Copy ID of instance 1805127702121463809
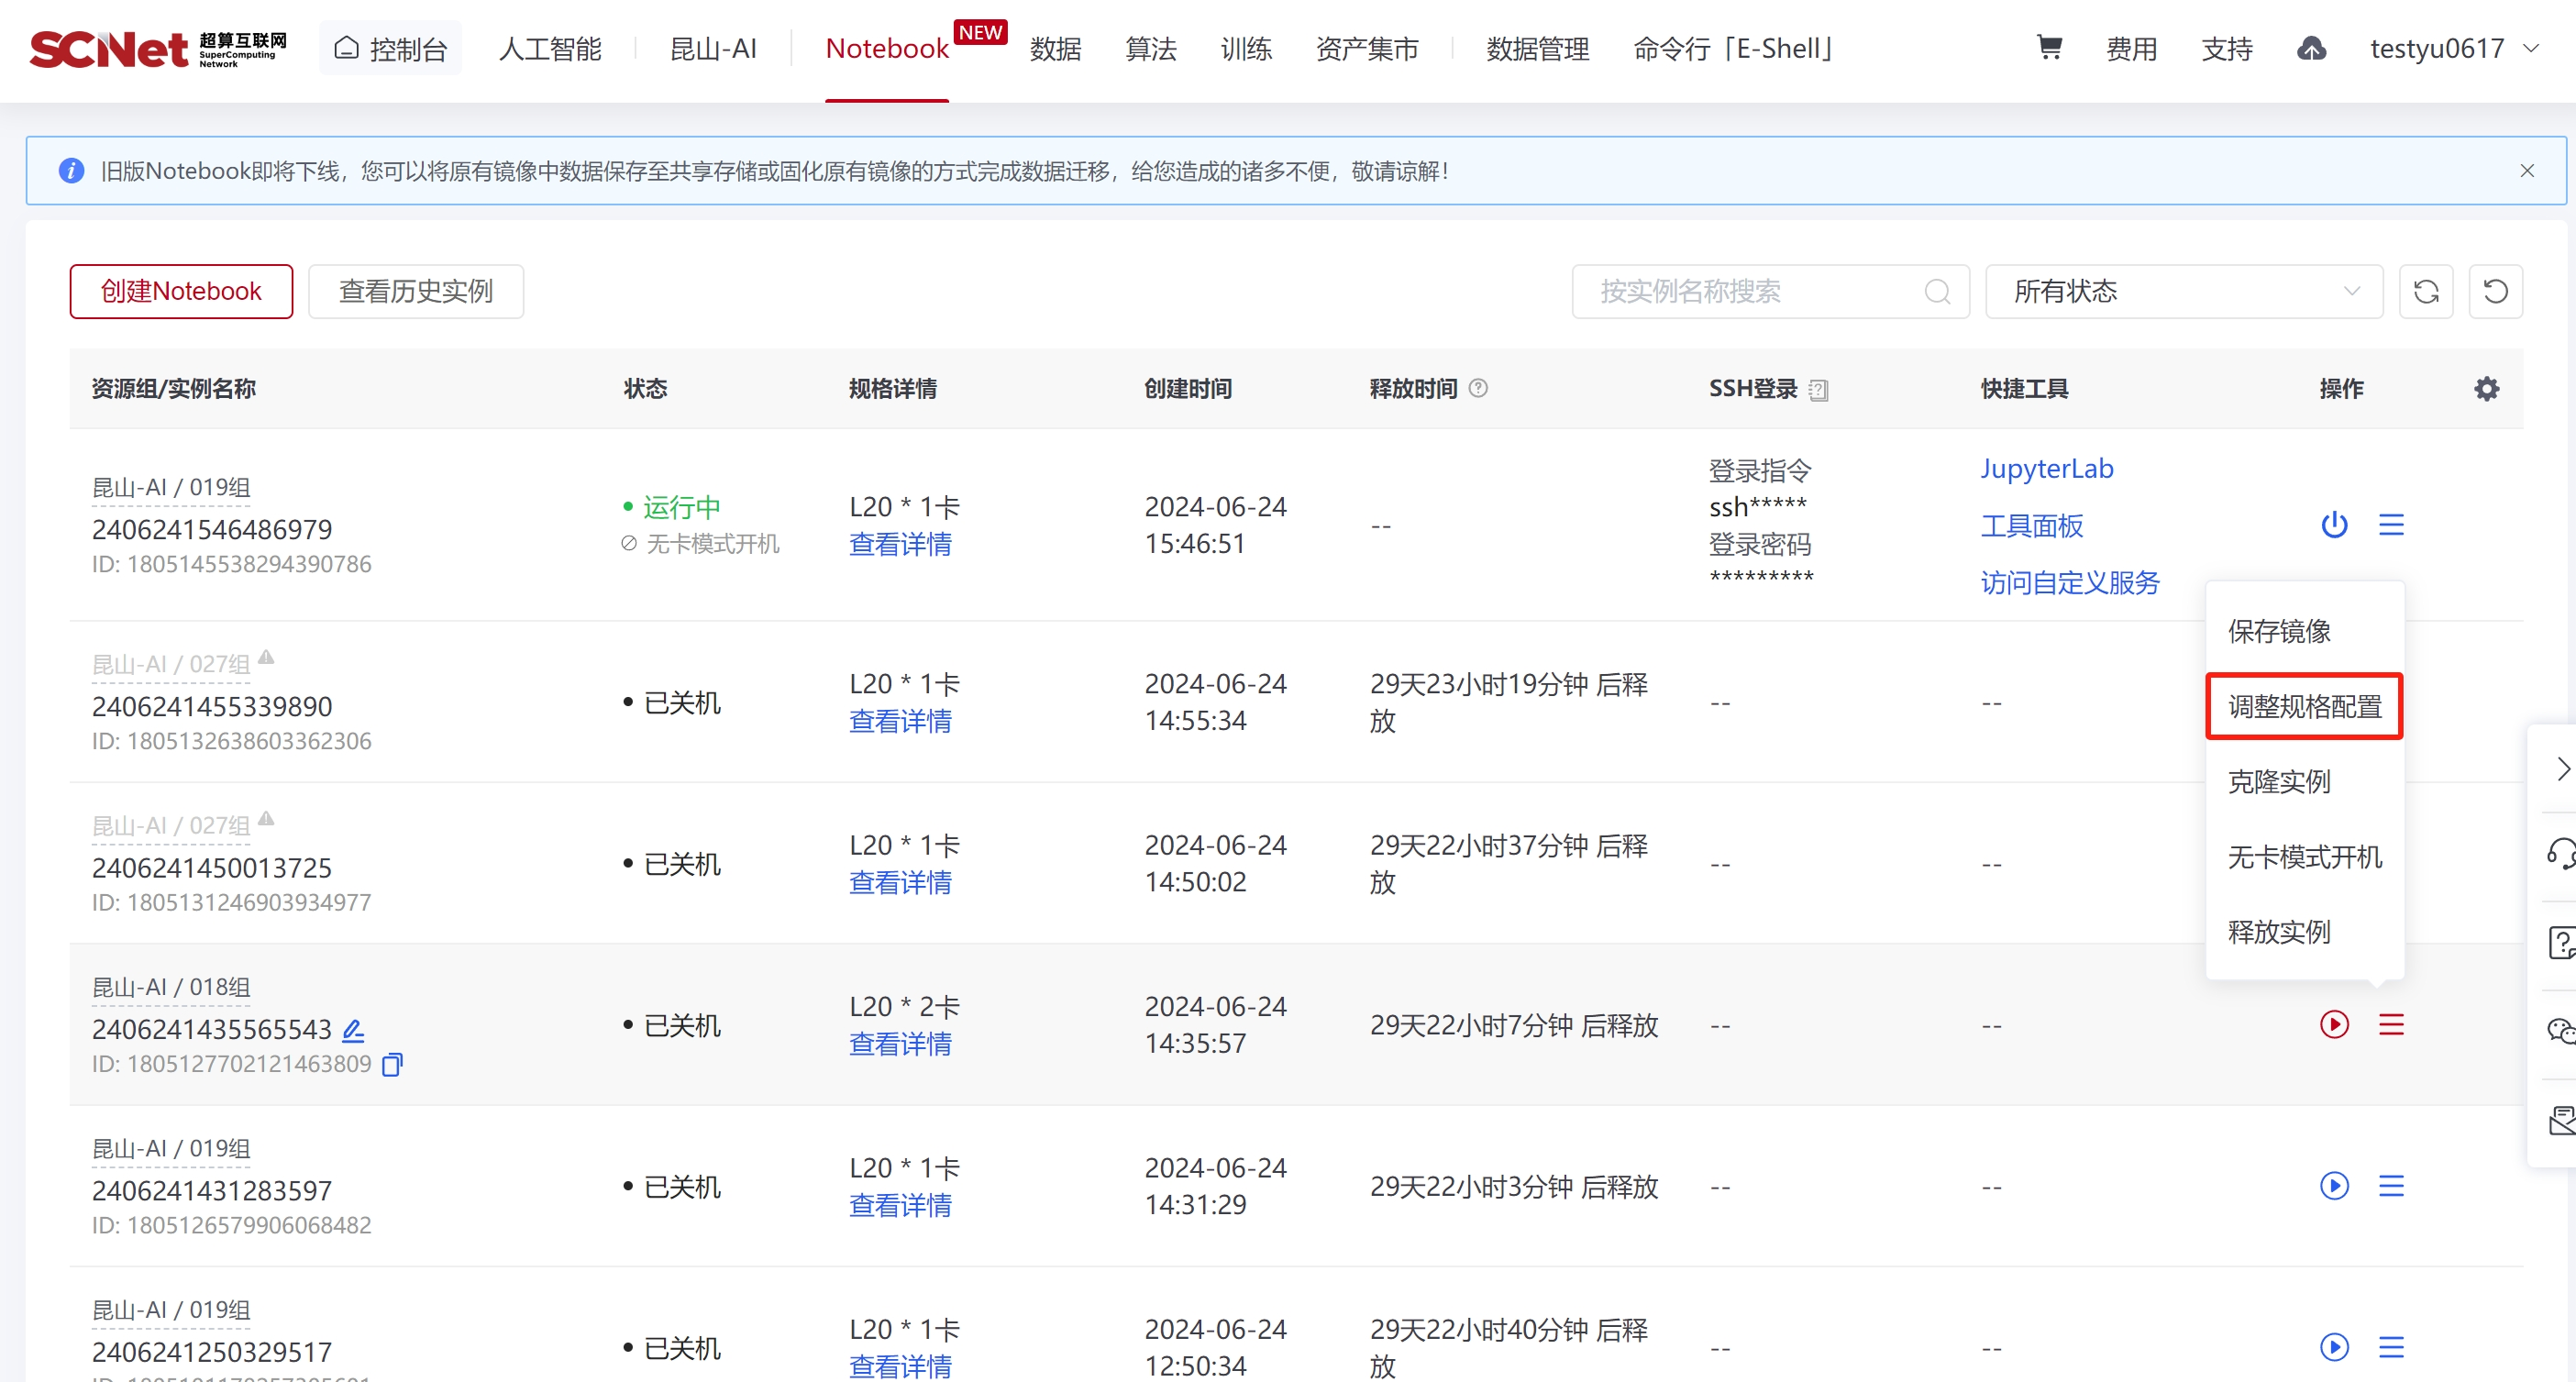Screen dimensions: 2576x1382 tap(392, 1064)
